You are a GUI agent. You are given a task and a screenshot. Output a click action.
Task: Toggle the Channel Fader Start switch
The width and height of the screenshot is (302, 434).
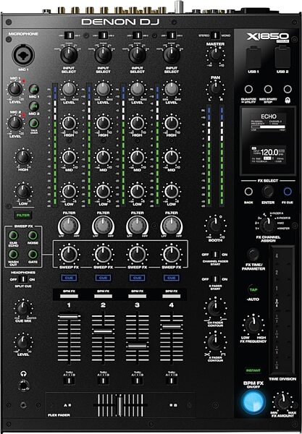pos(215,255)
